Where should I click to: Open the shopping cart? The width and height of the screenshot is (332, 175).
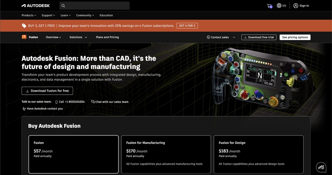269,6
